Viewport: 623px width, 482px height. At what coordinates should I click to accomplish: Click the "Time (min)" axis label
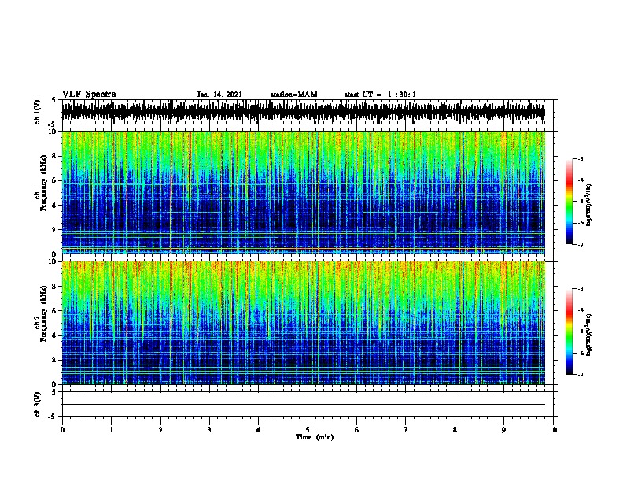tap(315, 437)
